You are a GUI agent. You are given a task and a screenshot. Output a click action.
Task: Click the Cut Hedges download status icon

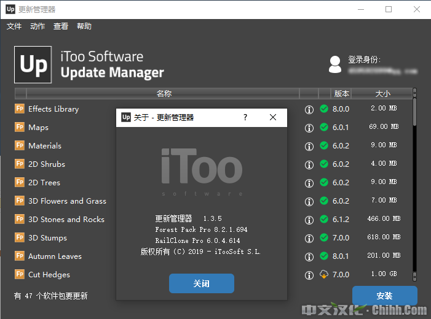coord(324,275)
